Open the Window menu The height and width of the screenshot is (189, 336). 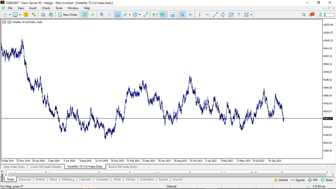pyautogui.click(x=73, y=8)
